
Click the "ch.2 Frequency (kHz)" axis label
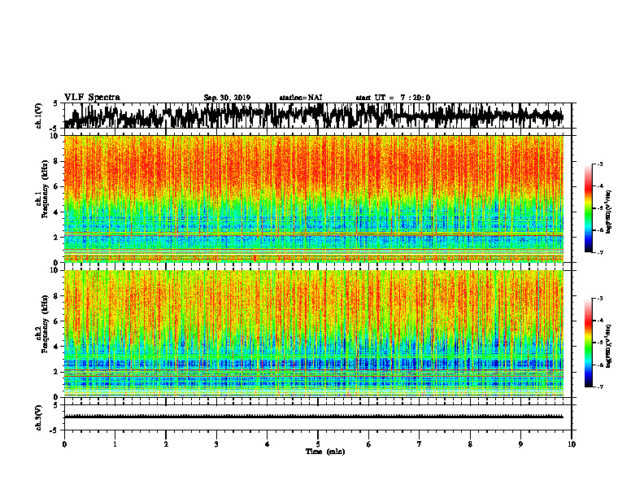pyautogui.click(x=41, y=325)
